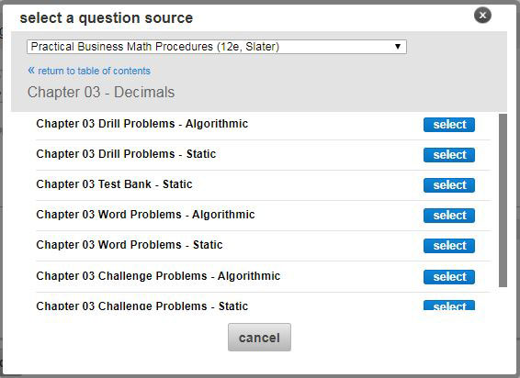The height and width of the screenshot is (378, 520).
Task: Select Chapter 03 Challenge Problems - Algorithmic
Action: point(449,277)
